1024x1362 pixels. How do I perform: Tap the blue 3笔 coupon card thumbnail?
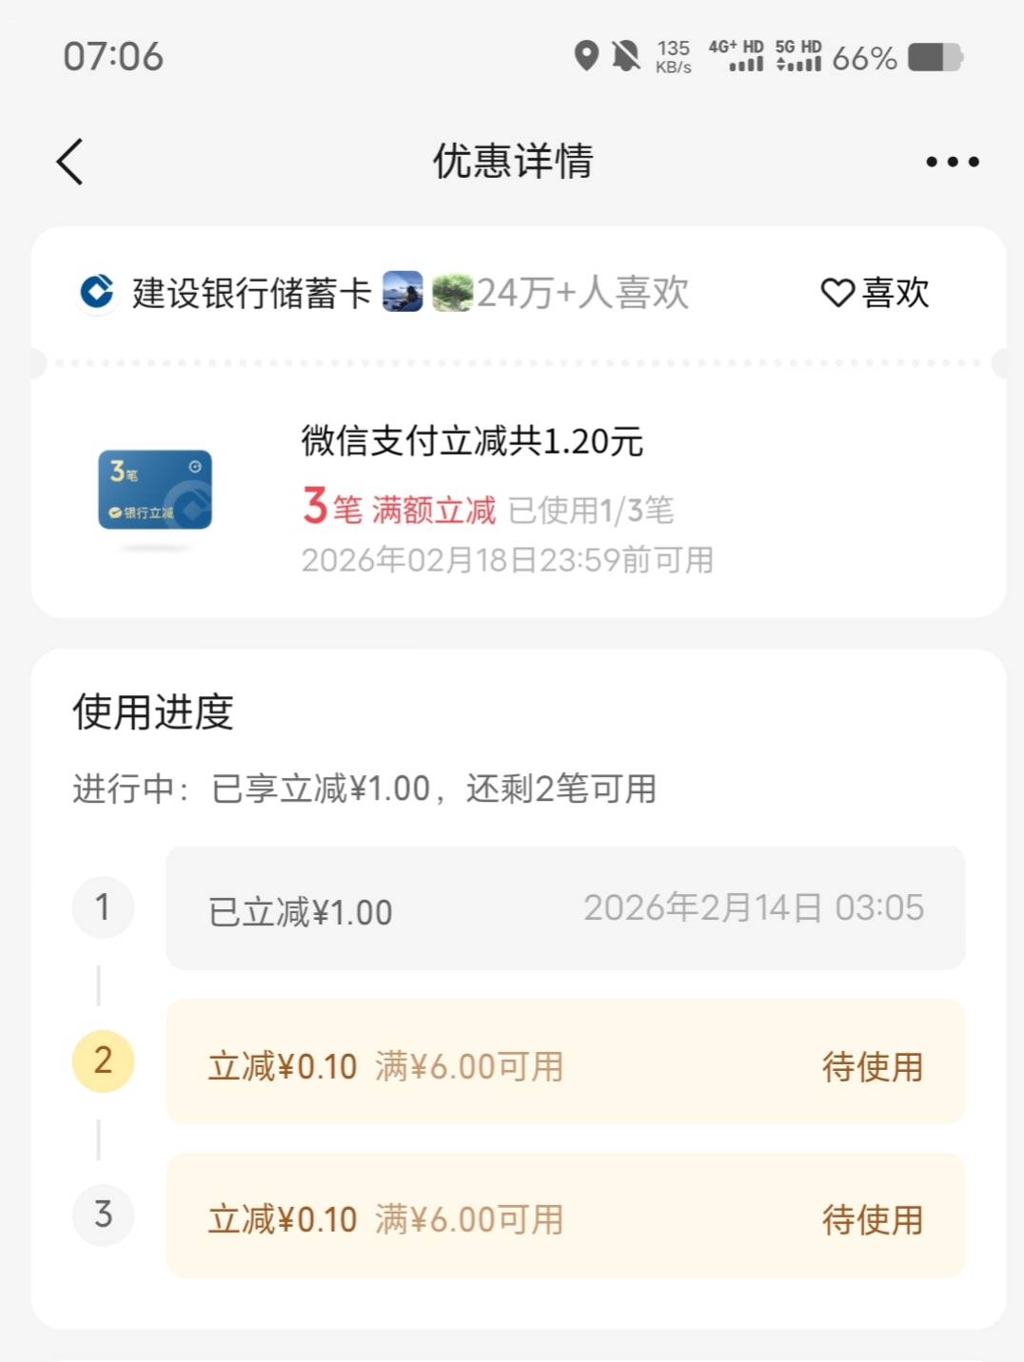point(155,490)
